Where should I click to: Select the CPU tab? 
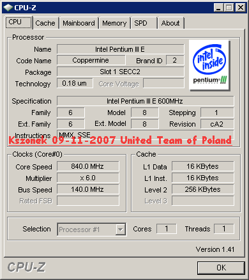coord(19,22)
